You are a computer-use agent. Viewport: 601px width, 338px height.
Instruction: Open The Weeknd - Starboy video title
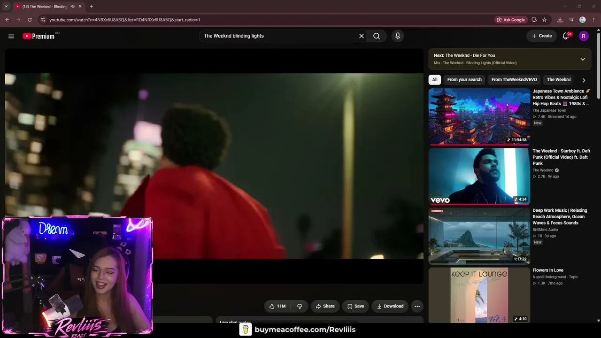pyautogui.click(x=561, y=157)
